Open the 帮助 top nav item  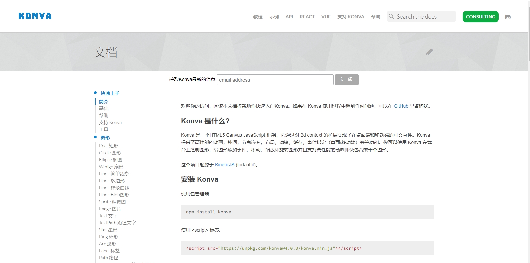click(x=376, y=17)
